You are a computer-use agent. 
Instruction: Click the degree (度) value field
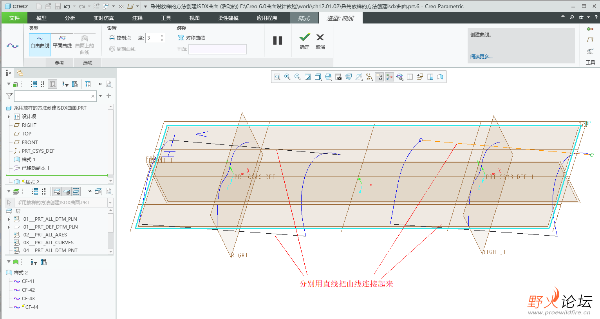tap(153, 38)
